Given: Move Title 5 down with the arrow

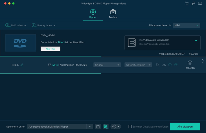Looking at the screenshot, I should 203,62.
